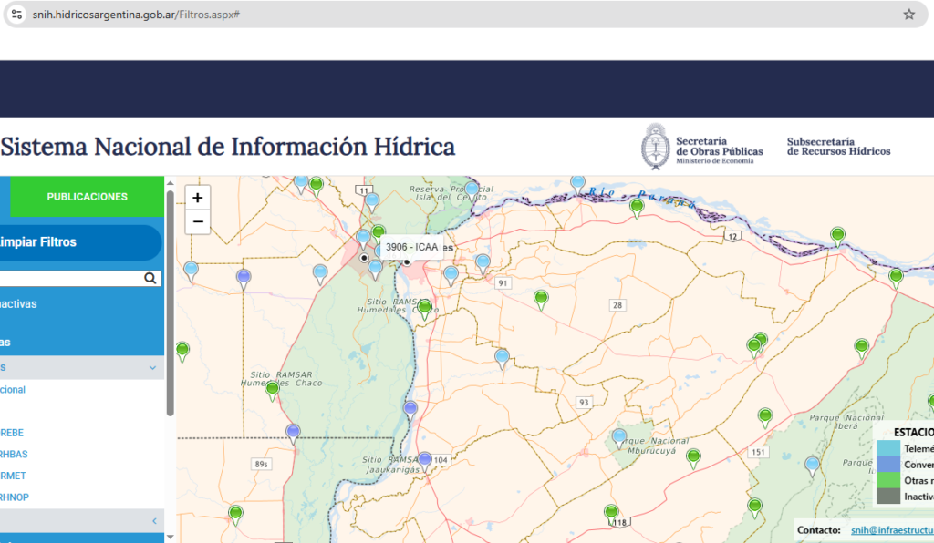Select green marker beside route 118 shield
The image size is (934, 543).
611,513
